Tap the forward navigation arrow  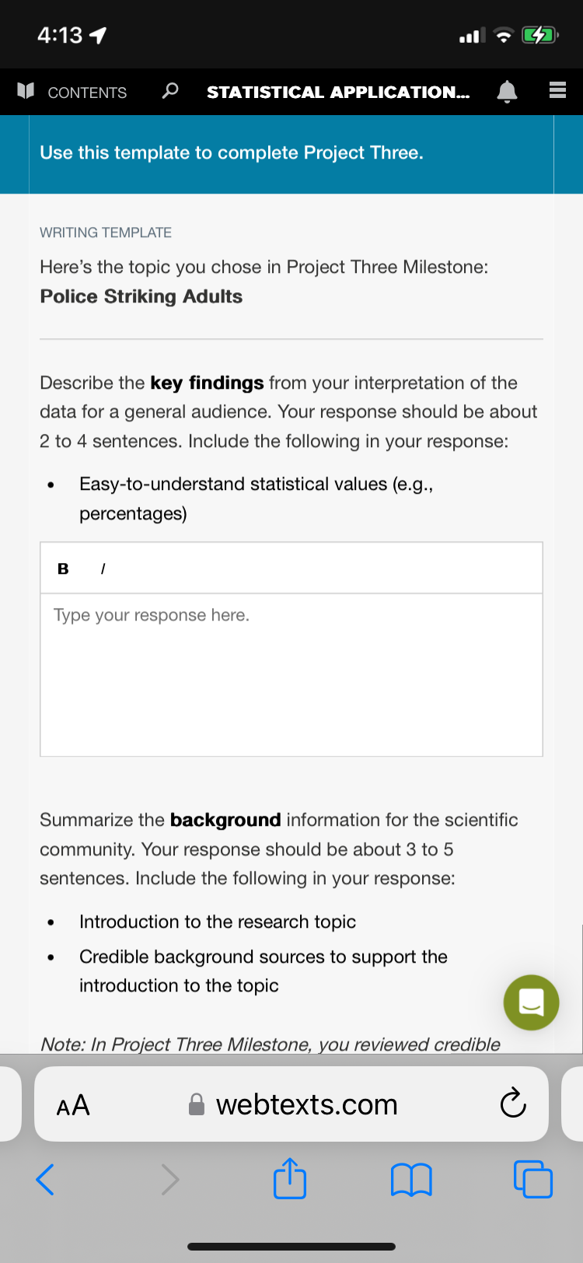(x=170, y=1179)
